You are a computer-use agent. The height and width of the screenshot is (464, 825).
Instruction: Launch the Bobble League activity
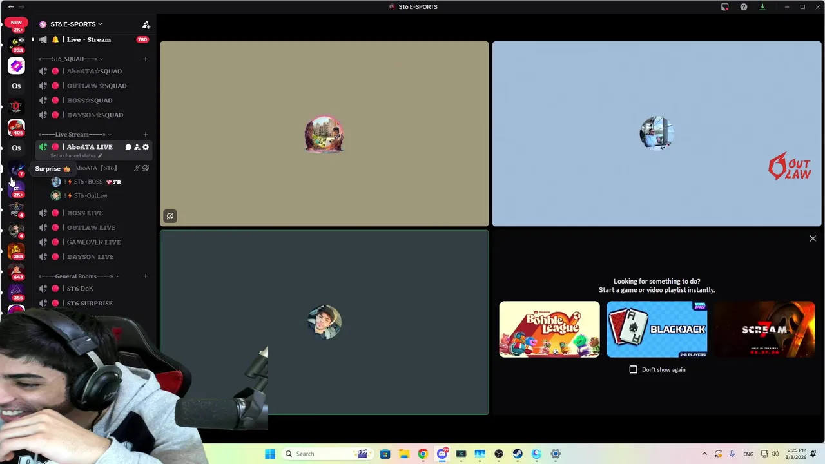pyautogui.click(x=549, y=329)
